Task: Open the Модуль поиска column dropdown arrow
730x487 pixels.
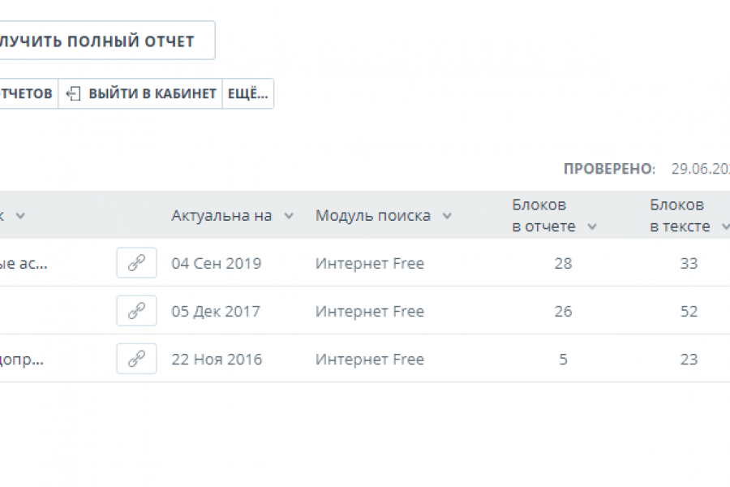Action: (x=446, y=216)
